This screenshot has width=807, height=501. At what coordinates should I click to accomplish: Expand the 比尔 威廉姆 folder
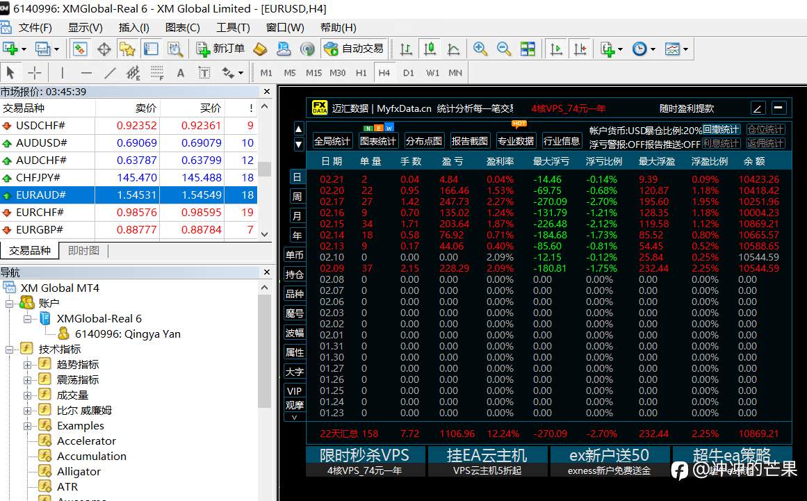(x=27, y=411)
